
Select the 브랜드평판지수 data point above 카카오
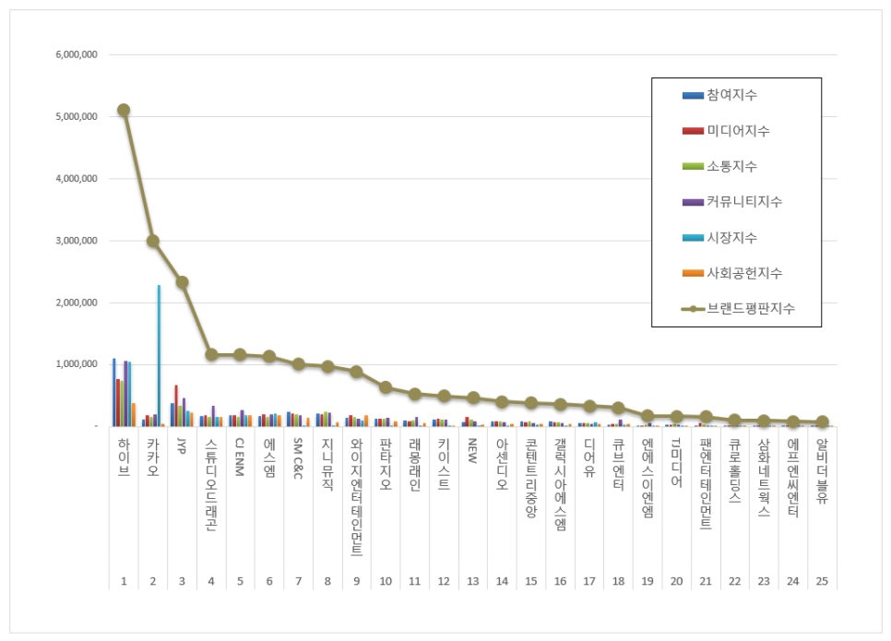(x=153, y=240)
